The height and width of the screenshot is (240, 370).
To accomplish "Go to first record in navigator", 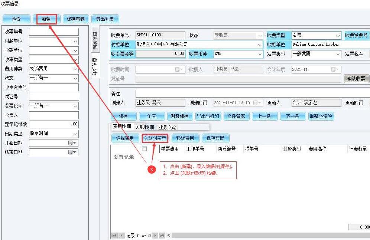I will (114, 236).
